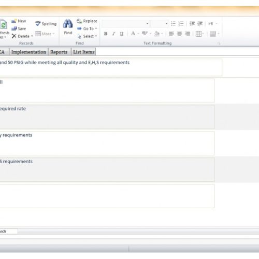Open the gridlines dropdown arrow
259x259 pixels.
pyautogui.click(x=203, y=34)
